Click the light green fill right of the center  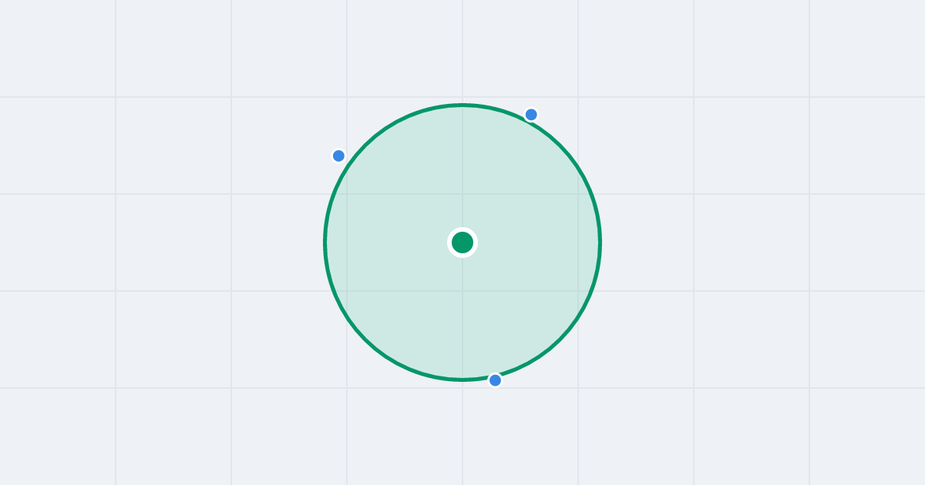tap(532, 242)
